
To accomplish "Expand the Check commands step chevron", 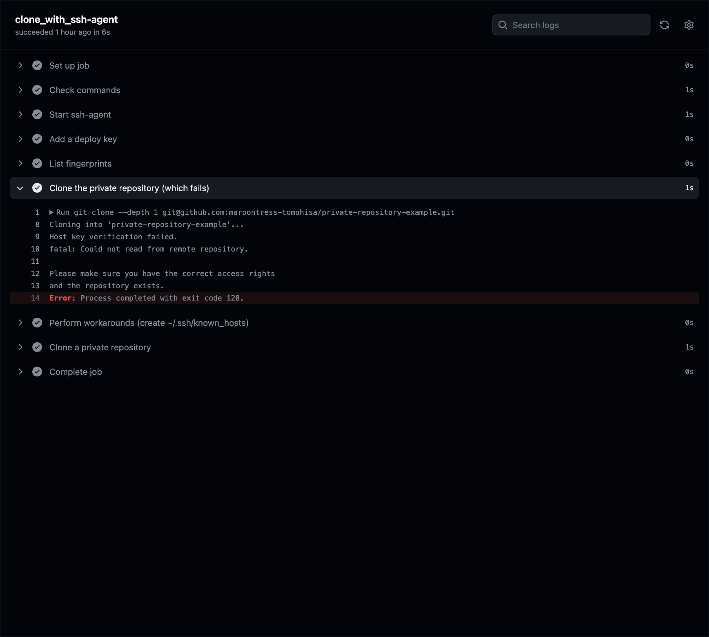I will tap(20, 90).
